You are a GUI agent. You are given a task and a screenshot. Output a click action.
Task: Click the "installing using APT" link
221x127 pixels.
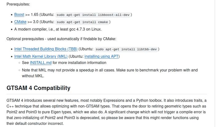pyautogui.click(x=101, y=56)
